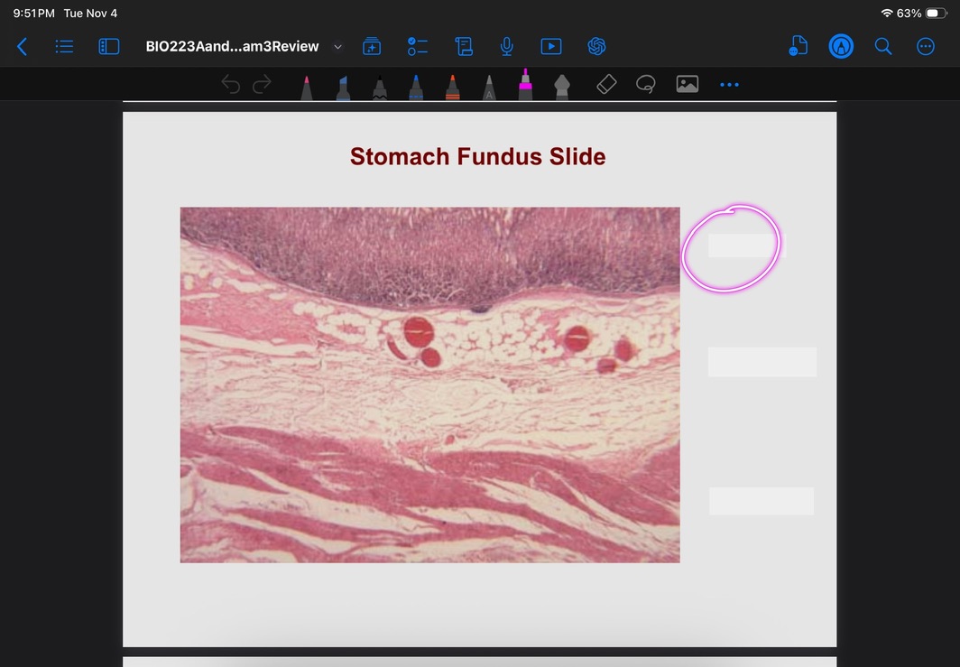960x667 pixels.
Task: Open the checklist tool
Action: [417, 47]
